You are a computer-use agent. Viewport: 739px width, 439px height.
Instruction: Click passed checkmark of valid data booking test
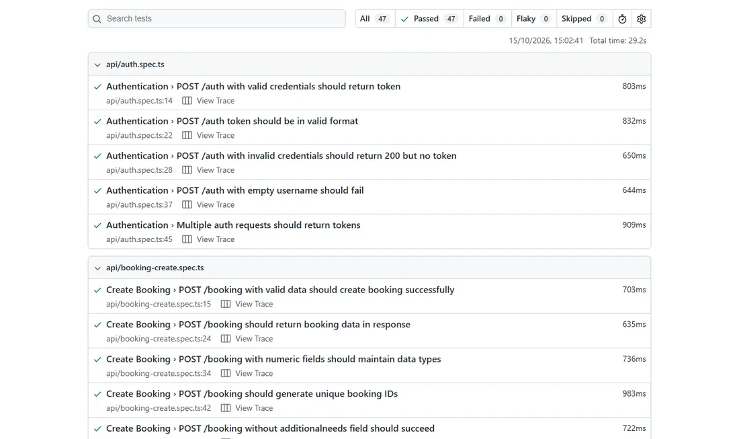tap(97, 290)
